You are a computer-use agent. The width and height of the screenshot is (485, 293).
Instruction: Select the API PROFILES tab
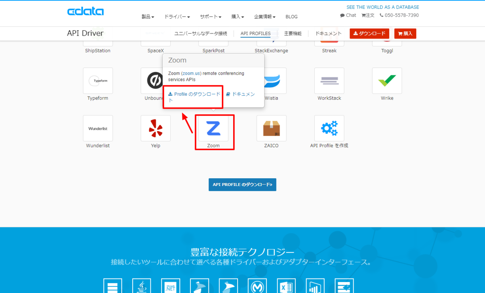tap(255, 34)
